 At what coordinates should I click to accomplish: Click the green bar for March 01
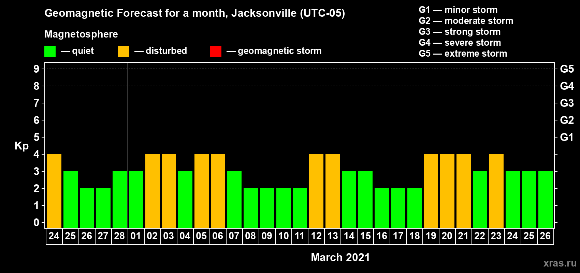tap(136, 200)
